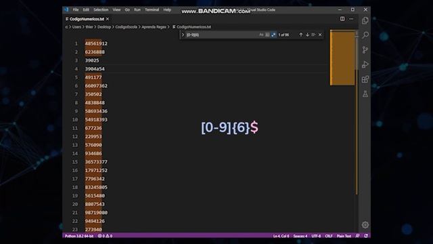433x244 pixels.
Task: Click Ln 4, Col 6 cursor position
Action: click(x=281, y=236)
